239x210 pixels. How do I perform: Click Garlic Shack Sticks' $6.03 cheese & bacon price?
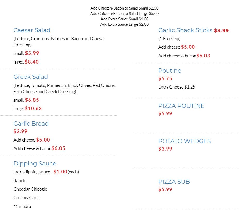click(x=203, y=56)
